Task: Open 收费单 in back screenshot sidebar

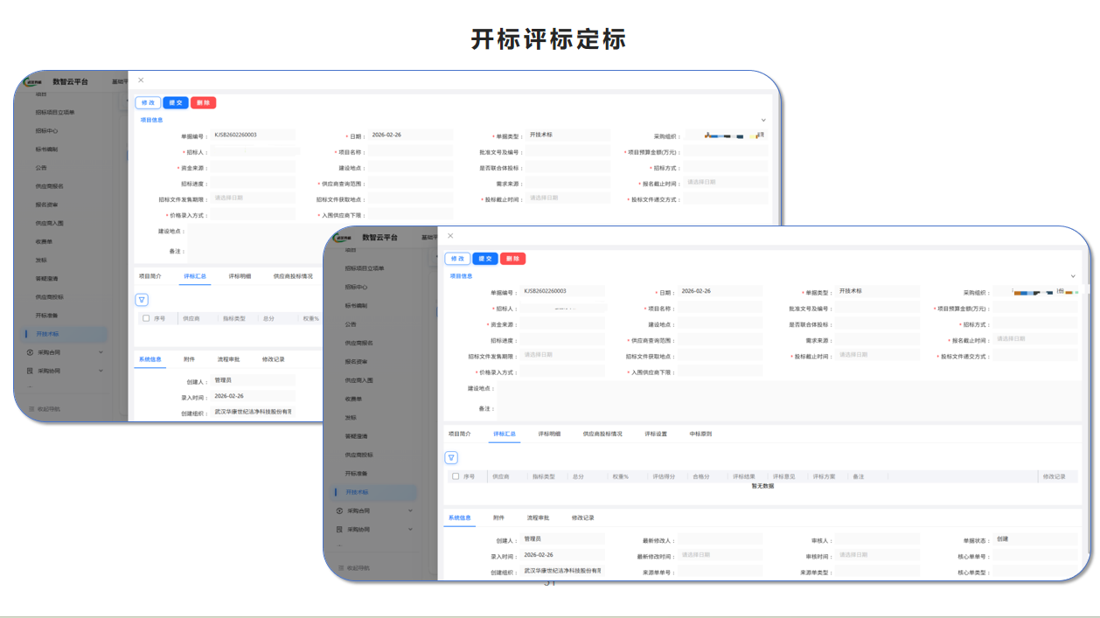Action: pyautogui.click(x=44, y=241)
